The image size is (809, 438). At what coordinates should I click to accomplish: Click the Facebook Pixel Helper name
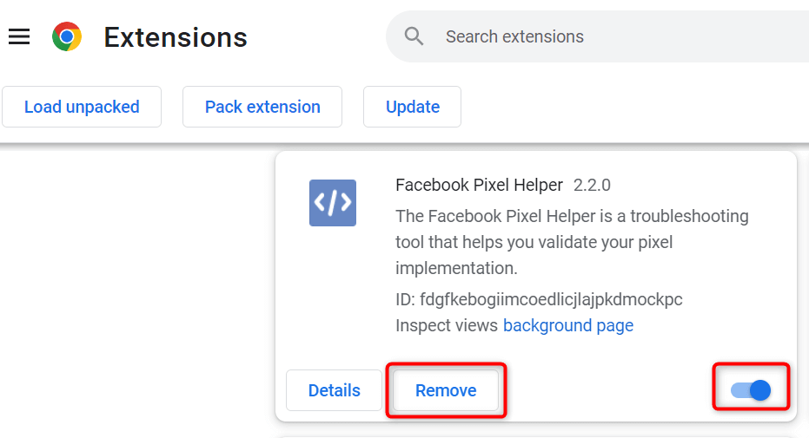point(479,185)
